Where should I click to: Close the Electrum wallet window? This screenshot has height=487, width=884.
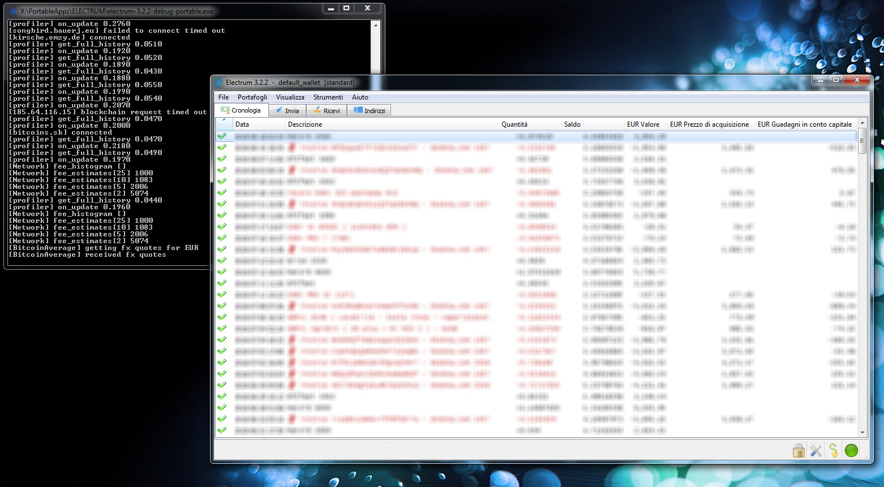click(x=857, y=80)
